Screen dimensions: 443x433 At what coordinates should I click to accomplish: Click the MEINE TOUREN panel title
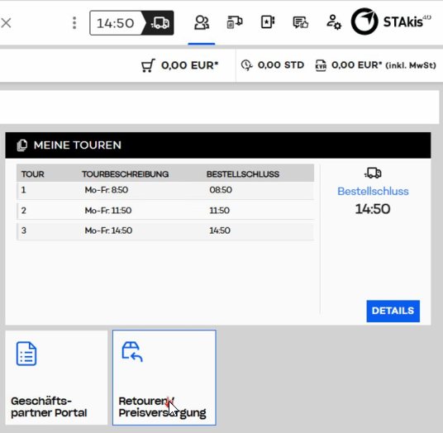pos(78,145)
